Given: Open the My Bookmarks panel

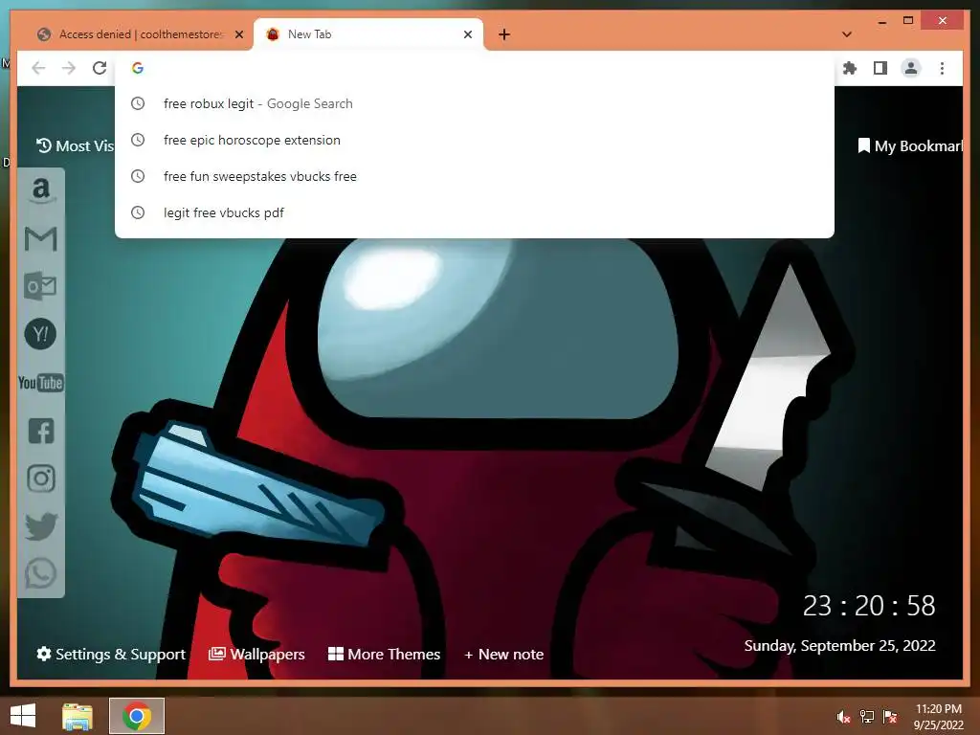Looking at the screenshot, I should click(910, 145).
